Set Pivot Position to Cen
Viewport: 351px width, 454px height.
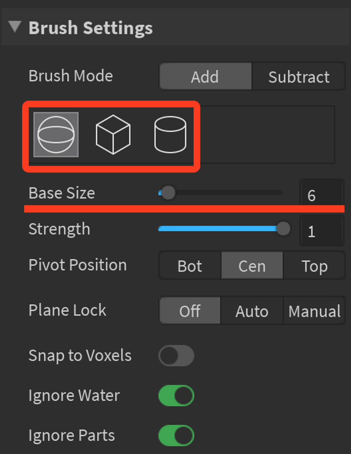252,266
